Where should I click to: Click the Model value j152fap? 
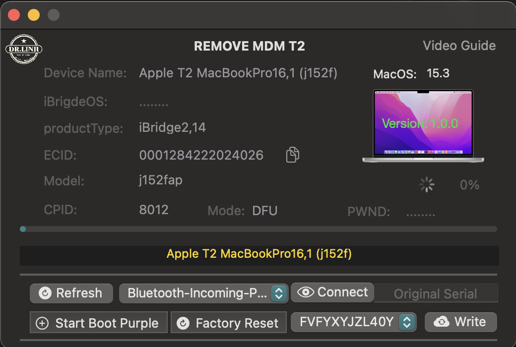[161, 180]
